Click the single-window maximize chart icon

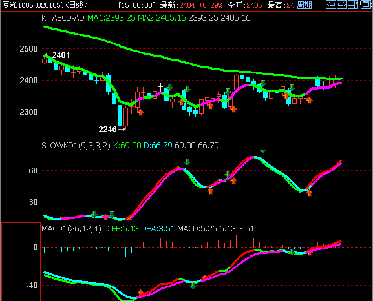tap(366, 5)
